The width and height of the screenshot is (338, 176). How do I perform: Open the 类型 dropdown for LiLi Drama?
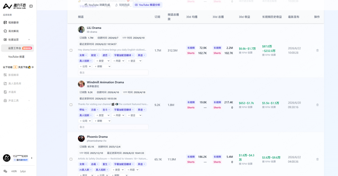103,61
